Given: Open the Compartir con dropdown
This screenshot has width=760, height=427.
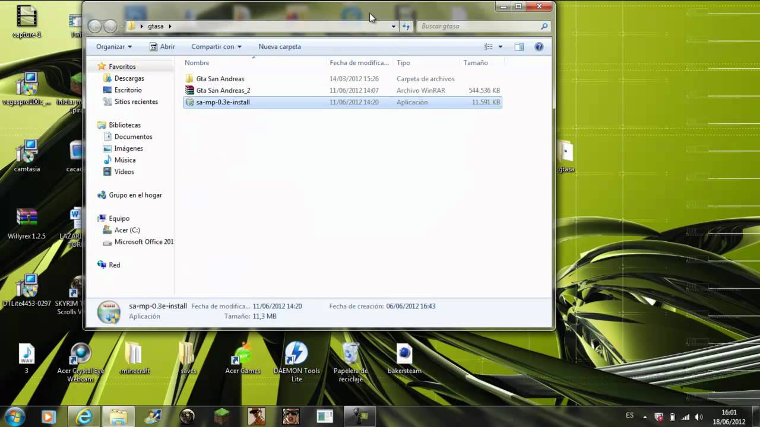Looking at the screenshot, I should click(216, 47).
